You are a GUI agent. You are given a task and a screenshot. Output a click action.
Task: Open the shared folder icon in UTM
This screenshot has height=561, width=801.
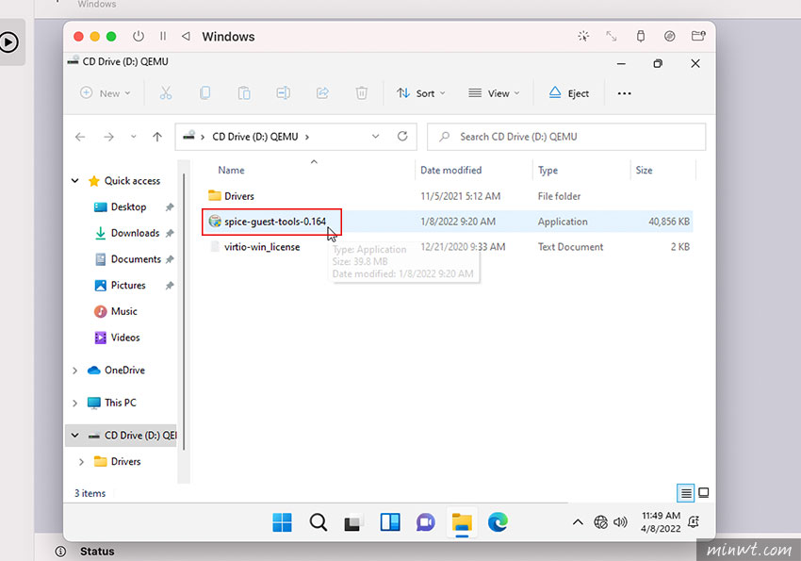698,36
